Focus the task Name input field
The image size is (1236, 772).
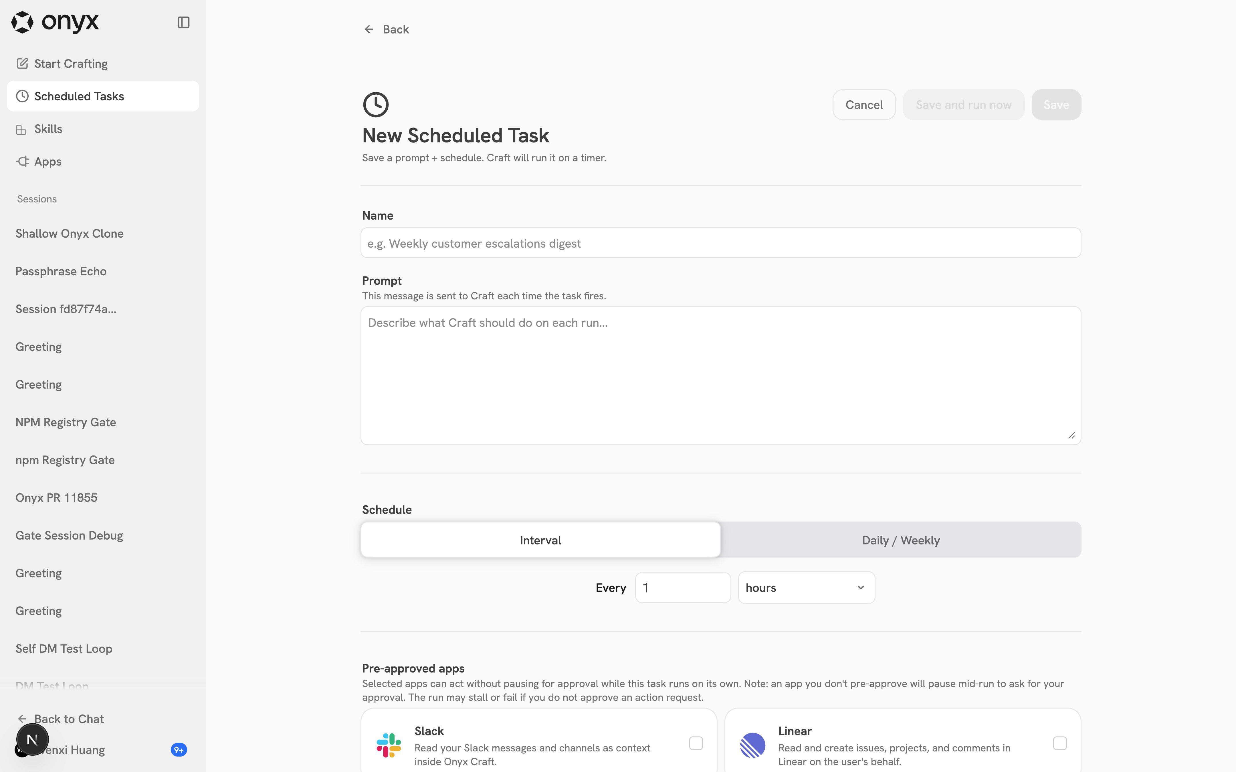click(721, 243)
